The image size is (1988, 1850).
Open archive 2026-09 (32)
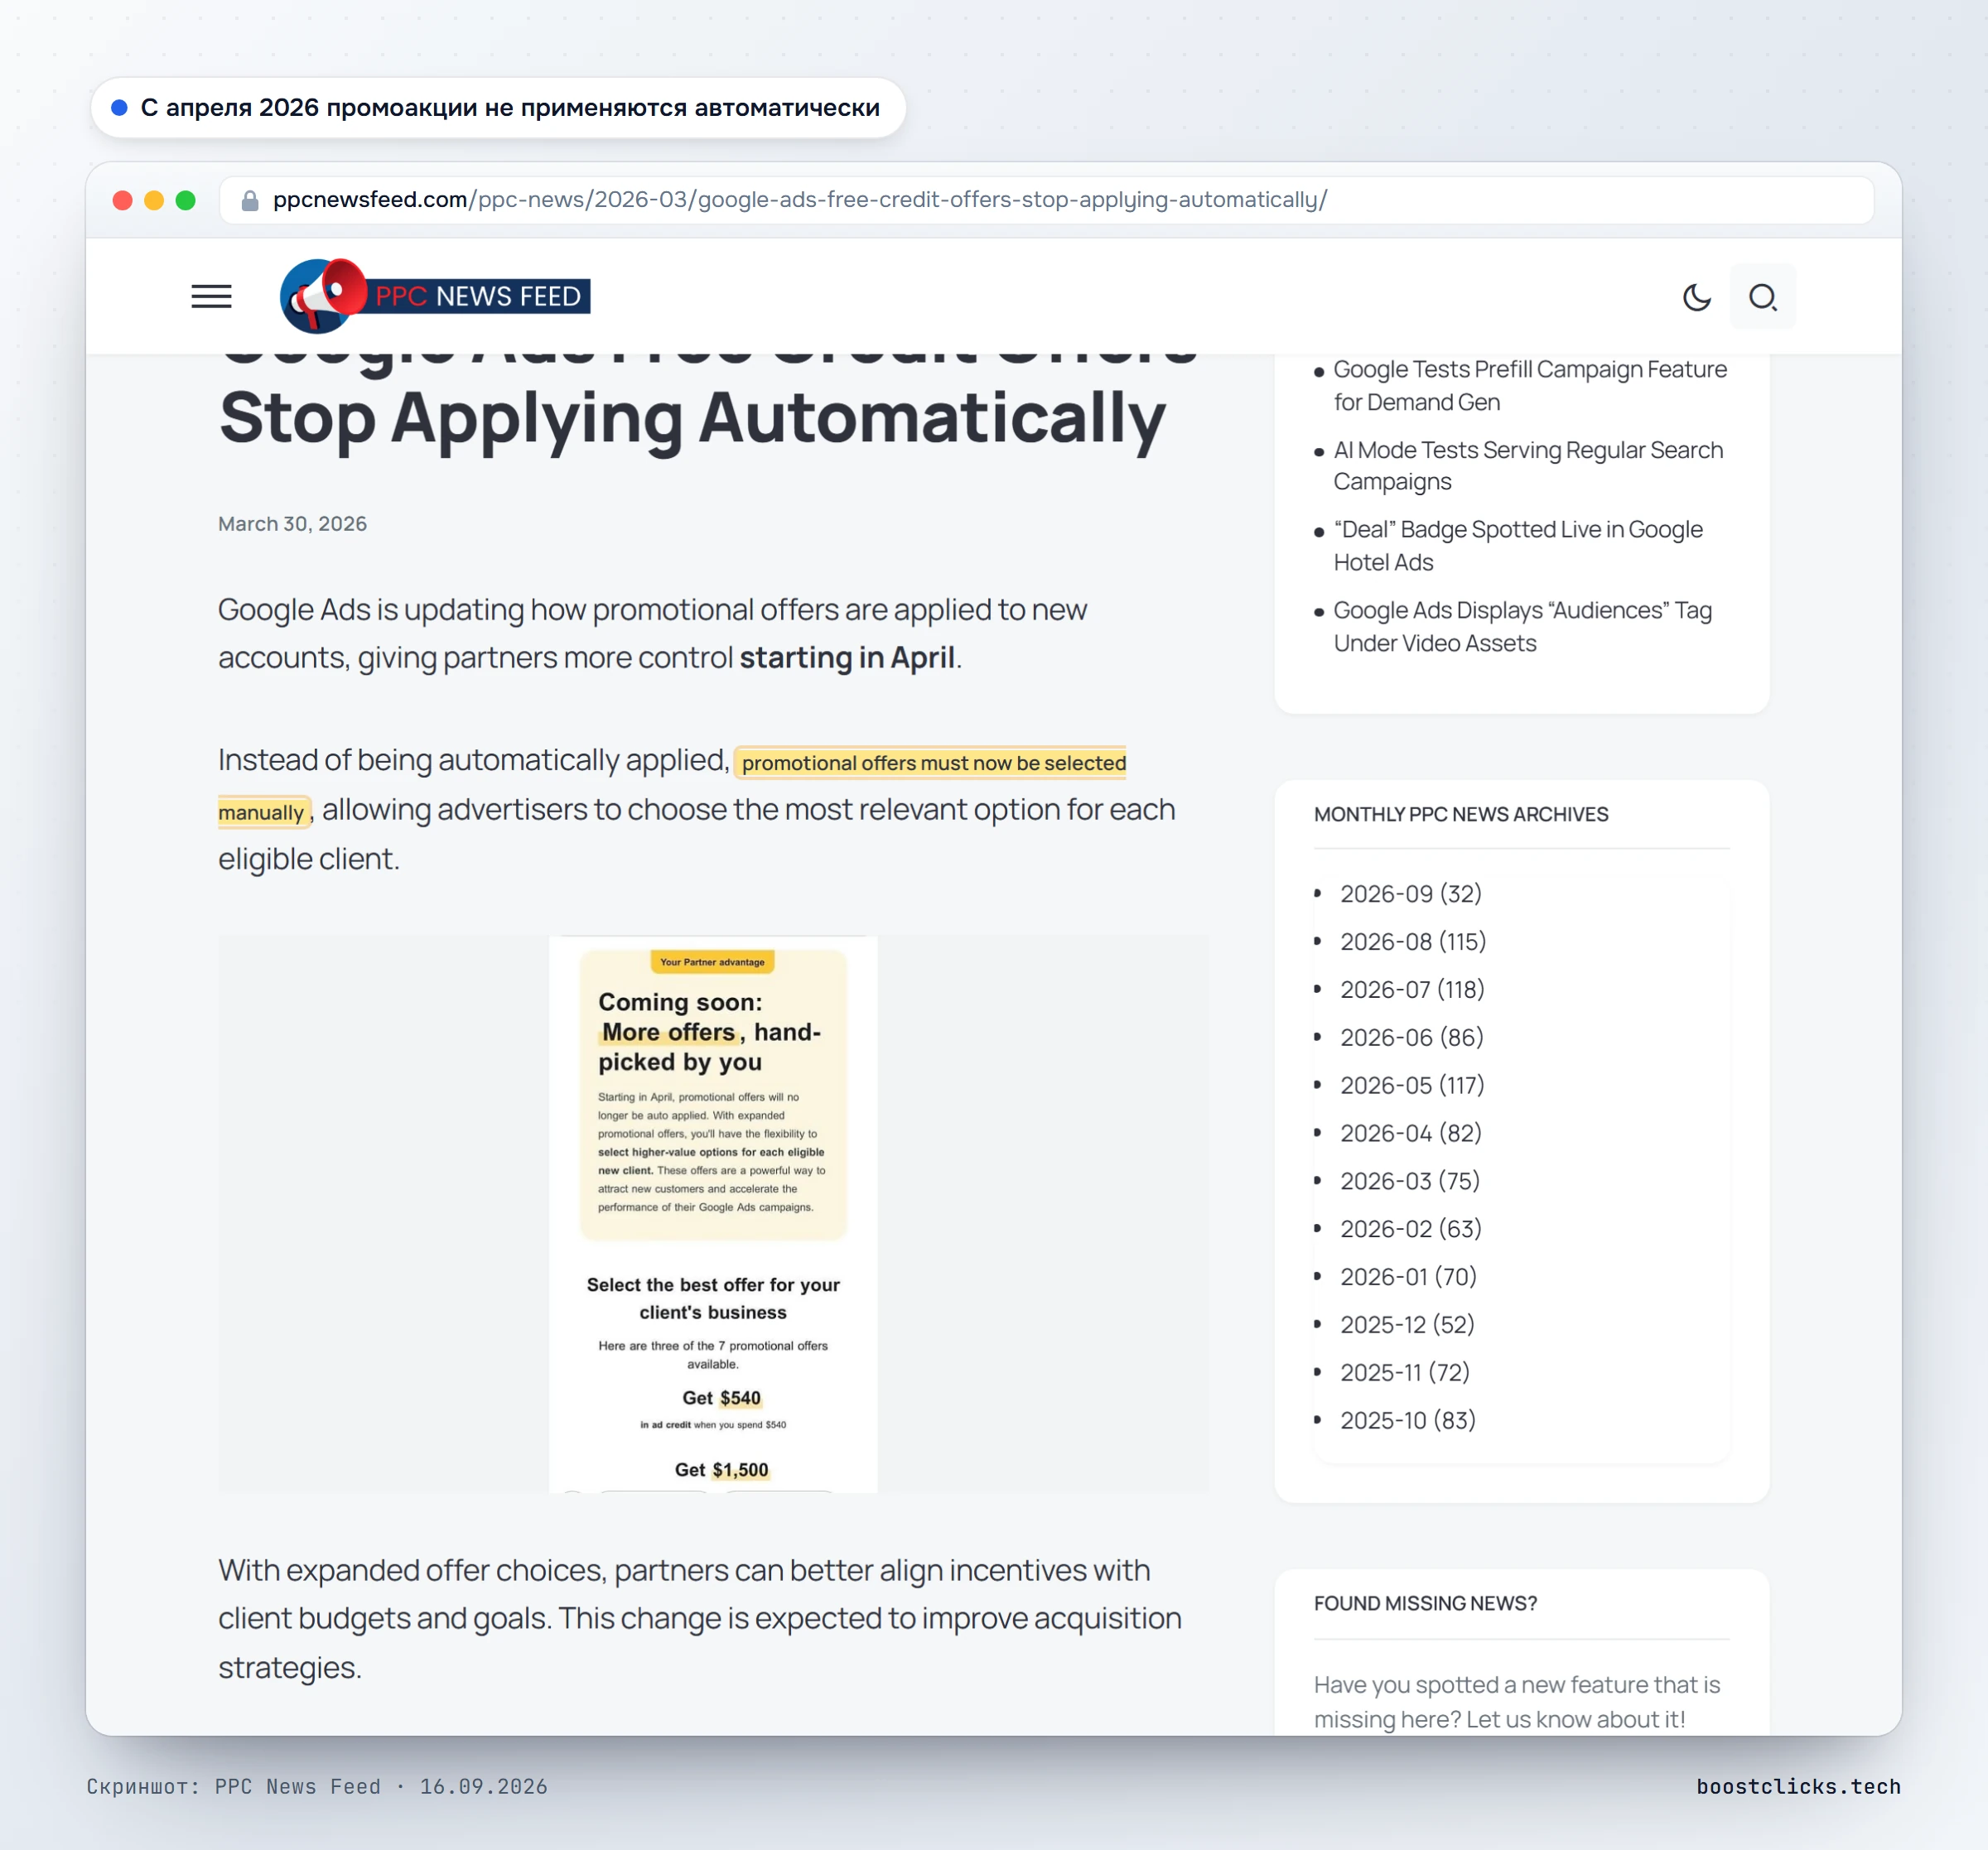coord(1410,893)
